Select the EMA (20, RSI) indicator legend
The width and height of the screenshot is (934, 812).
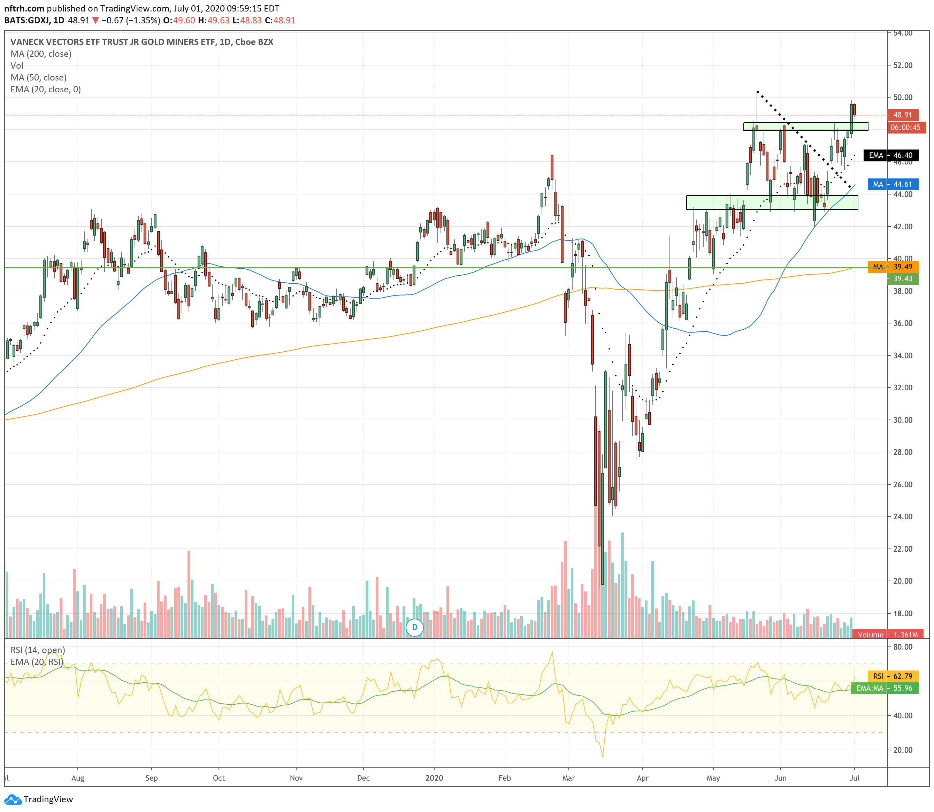(37, 662)
